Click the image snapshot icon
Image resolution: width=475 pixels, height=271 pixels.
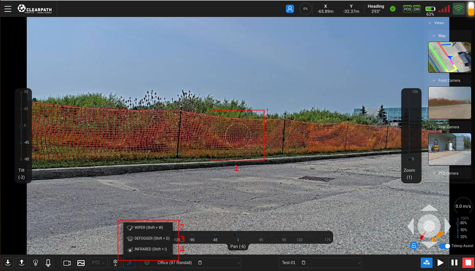click(x=81, y=263)
